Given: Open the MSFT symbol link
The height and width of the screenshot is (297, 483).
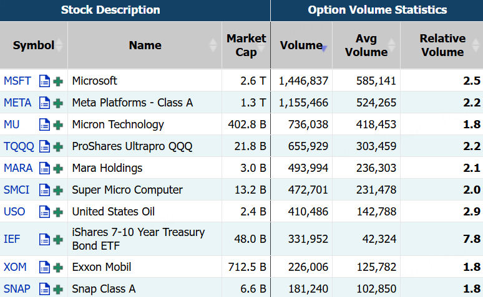Looking at the screenshot, I should 17,81.
